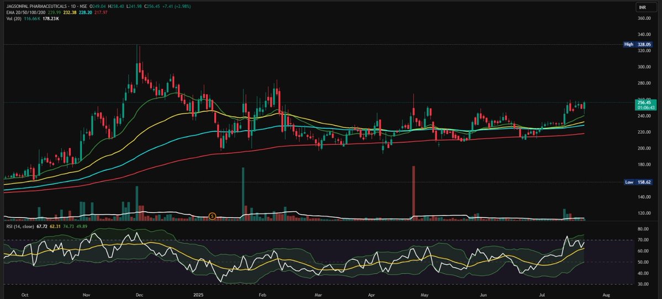The height and width of the screenshot is (299, 662).
Task: Click volume average value 178.23K
Action: (51, 19)
